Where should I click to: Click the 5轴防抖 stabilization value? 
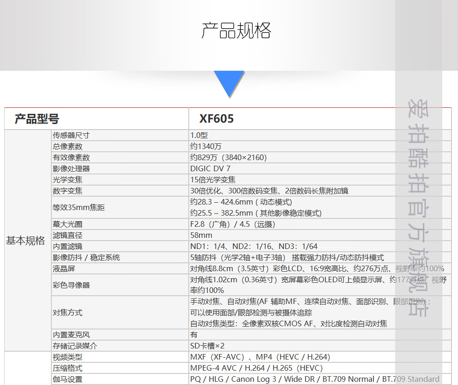coord(287,257)
